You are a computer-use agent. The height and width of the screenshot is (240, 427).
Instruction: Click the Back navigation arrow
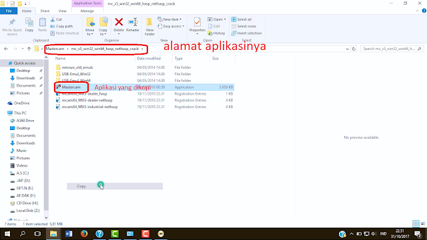[6, 49]
